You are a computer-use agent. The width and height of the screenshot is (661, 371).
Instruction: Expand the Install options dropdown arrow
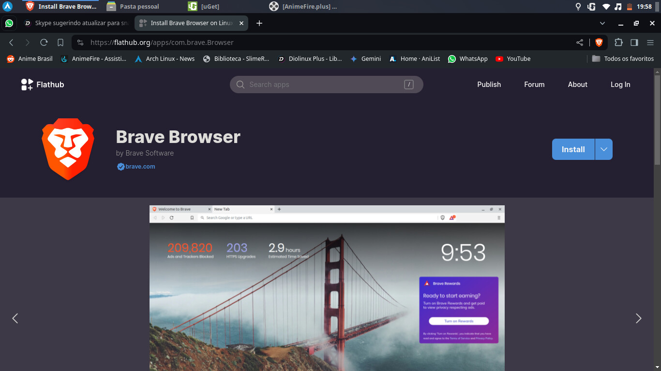coord(604,149)
